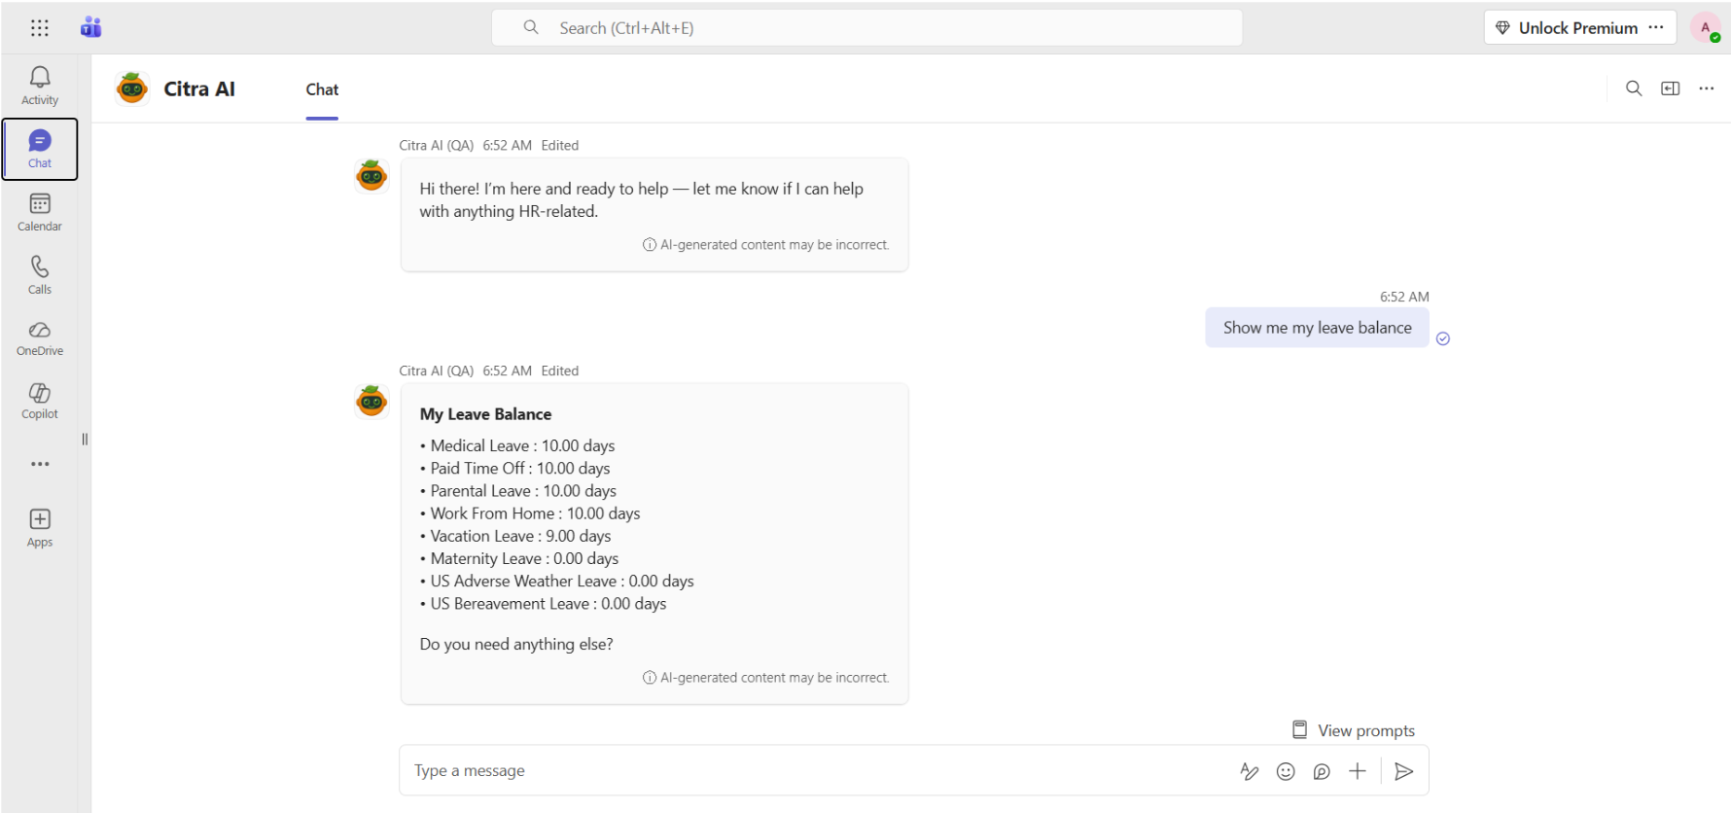The width and height of the screenshot is (1731, 813).
Task: Show more apps via sidebar ellipsis
Action: (40, 464)
